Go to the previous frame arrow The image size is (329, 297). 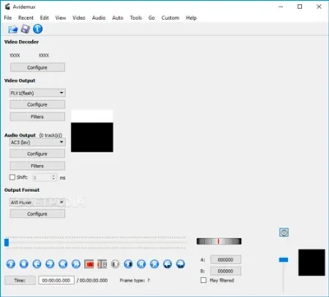click(37, 264)
